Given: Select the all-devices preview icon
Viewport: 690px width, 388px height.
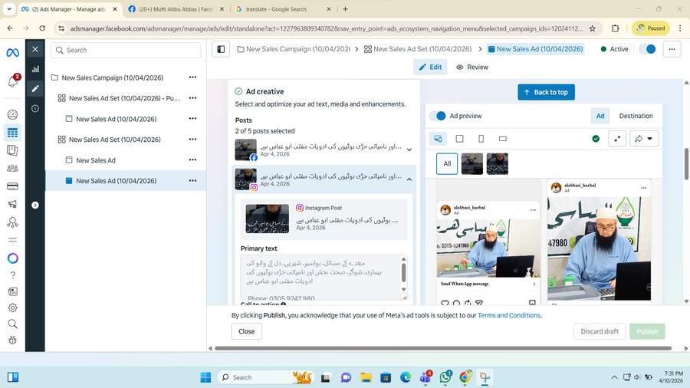Looking at the screenshot, I should point(438,139).
